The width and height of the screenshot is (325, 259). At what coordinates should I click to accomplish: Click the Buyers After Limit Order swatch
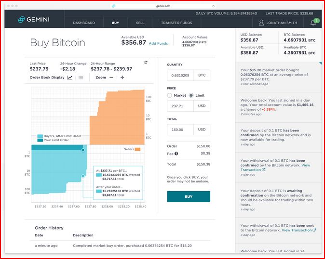tap(40, 136)
